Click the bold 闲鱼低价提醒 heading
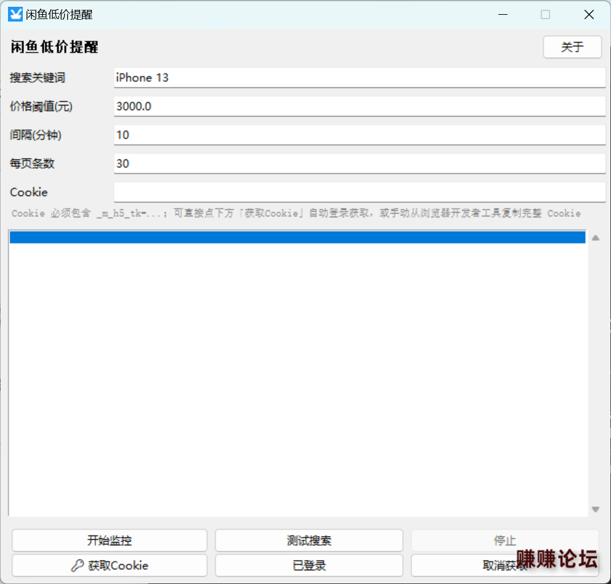This screenshot has height=584, width=611. click(x=54, y=47)
